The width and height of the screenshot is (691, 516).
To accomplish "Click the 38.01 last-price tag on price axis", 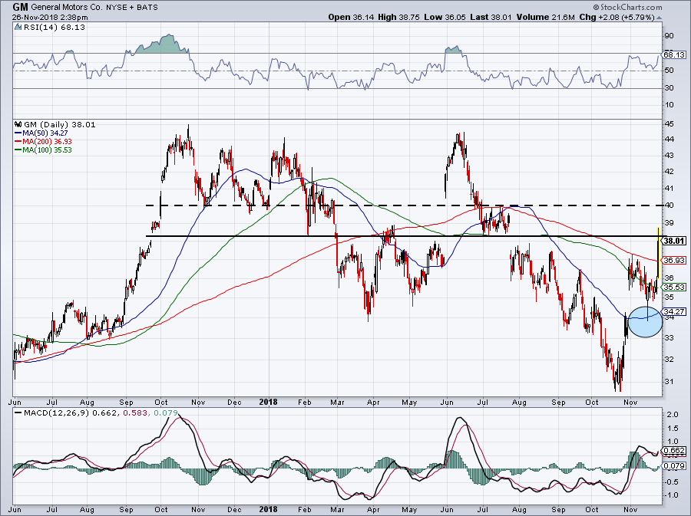I will pos(674,241).
